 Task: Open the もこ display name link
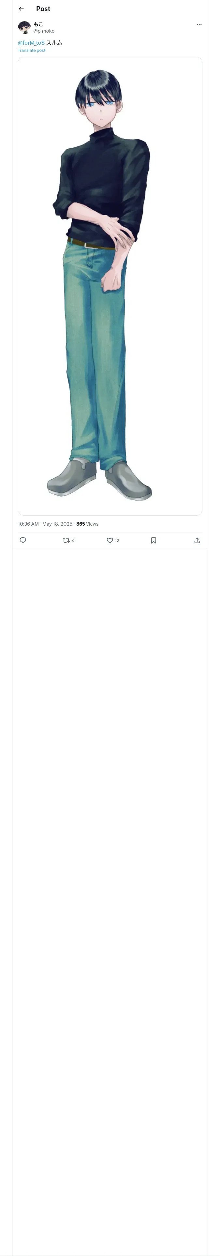(x=38, y=24)
